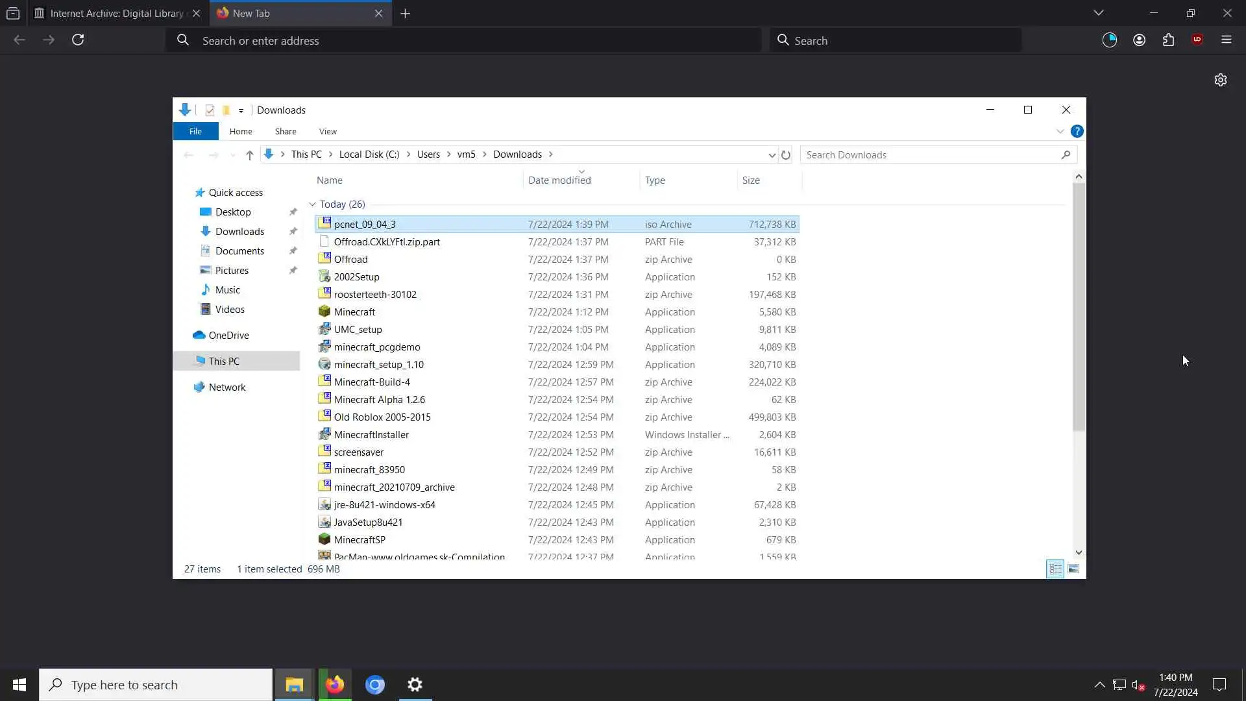Screen dimensions: 1246x701
Task: Open the File menu tab
Action: tap(195, 131)
